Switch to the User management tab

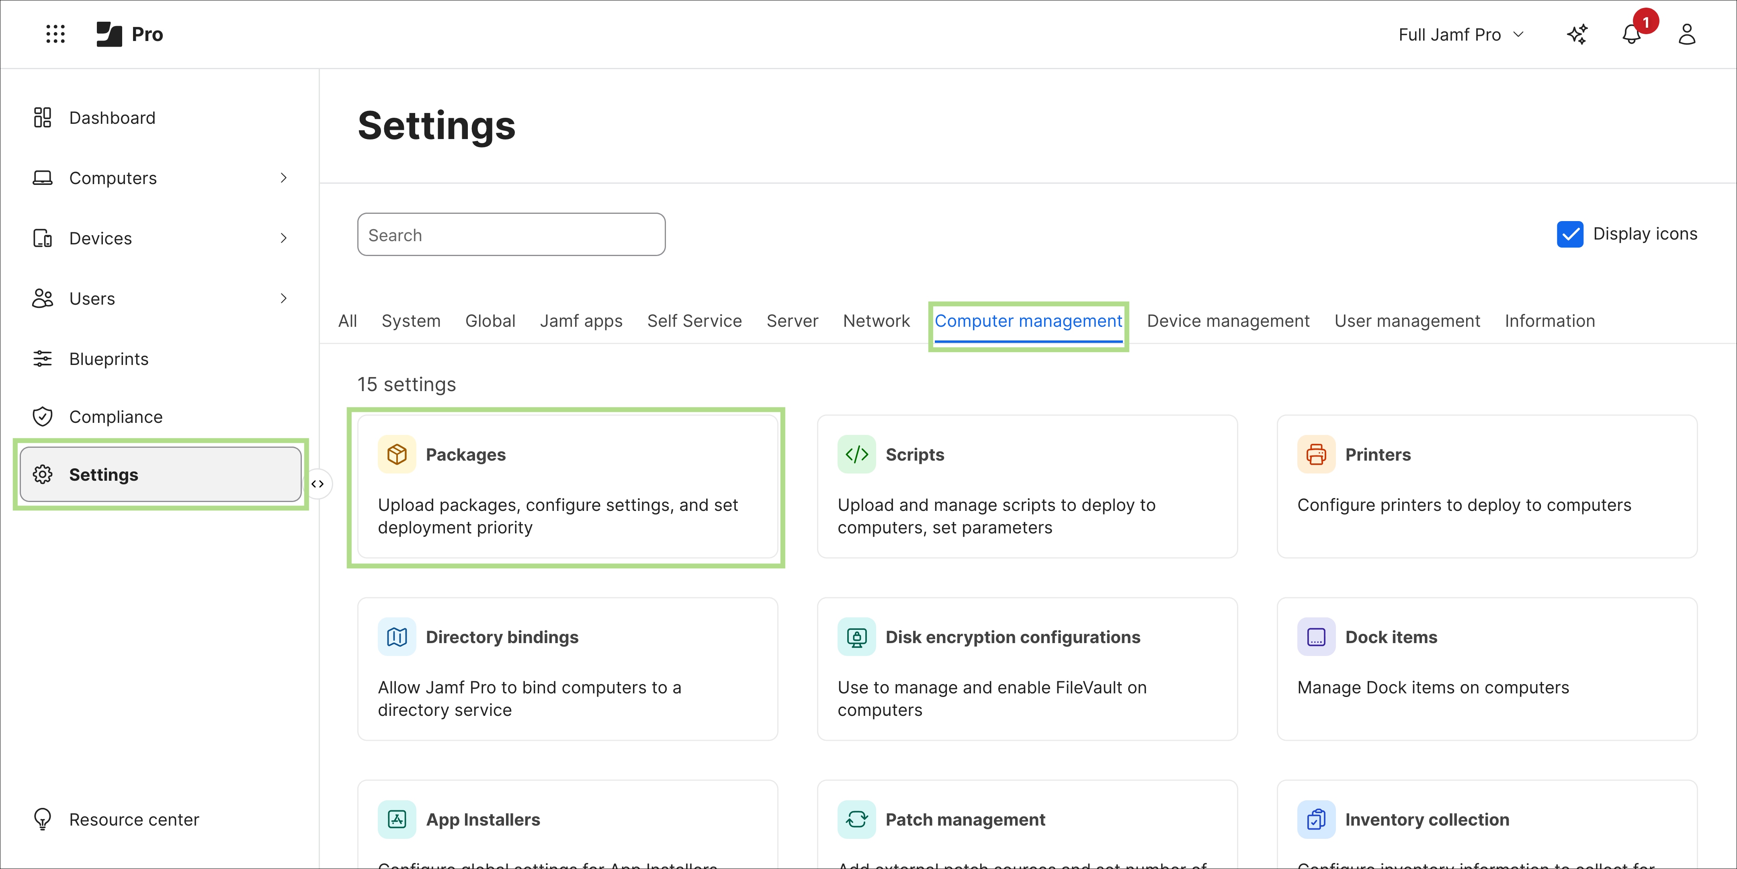click(x=1407, y=321)
